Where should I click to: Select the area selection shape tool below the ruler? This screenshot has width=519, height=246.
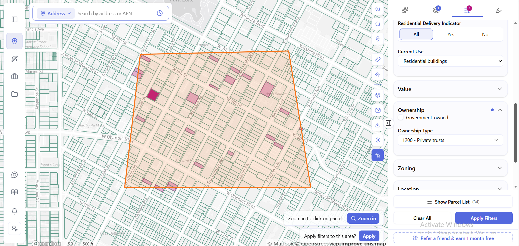pyautogui.click(x=378, y=74)
